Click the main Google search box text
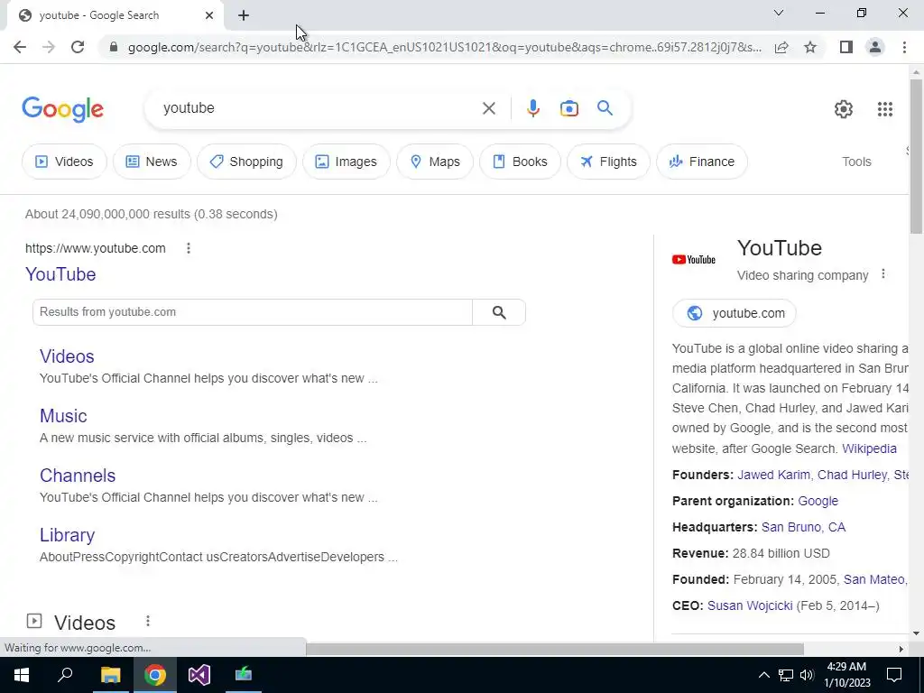This screenshot has width=924, height=693. coord(189,108)
